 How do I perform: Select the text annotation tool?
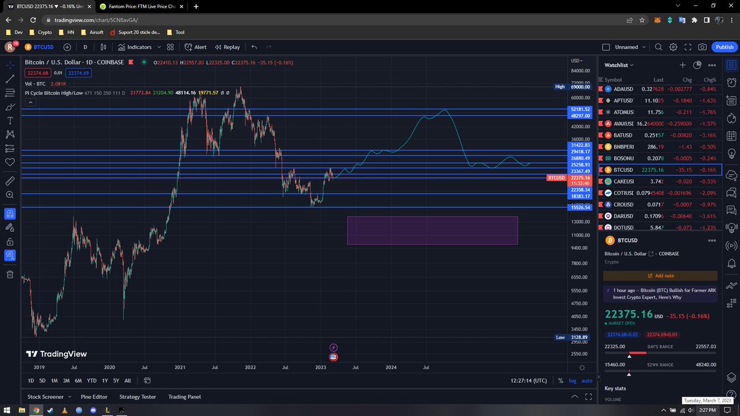[10, 121]
